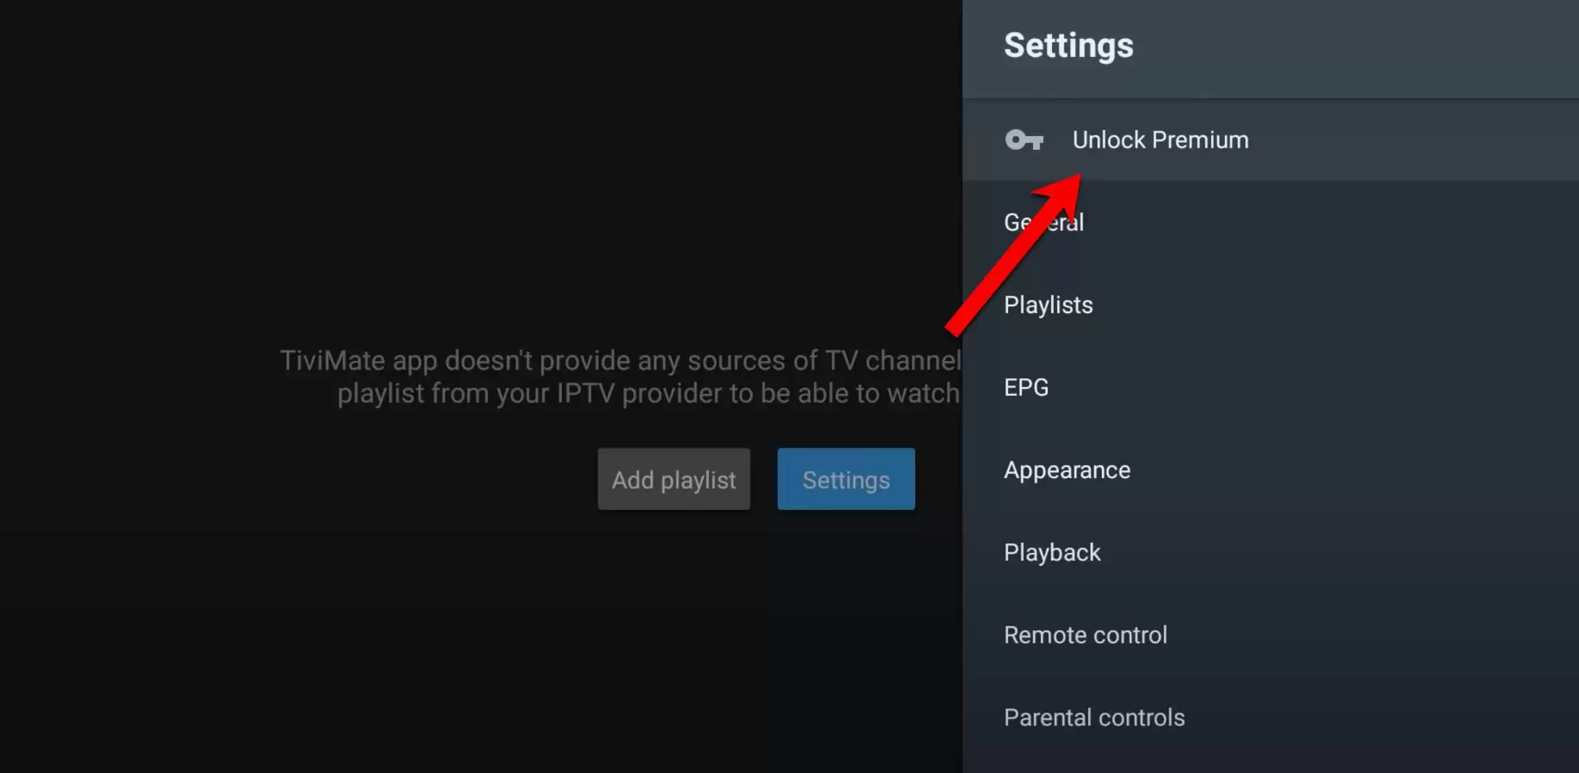Image resolution: width=1579 pixels, height=773 pixels.
Task: Go to Playlists settings
Action: click(x=1048, y=305)
